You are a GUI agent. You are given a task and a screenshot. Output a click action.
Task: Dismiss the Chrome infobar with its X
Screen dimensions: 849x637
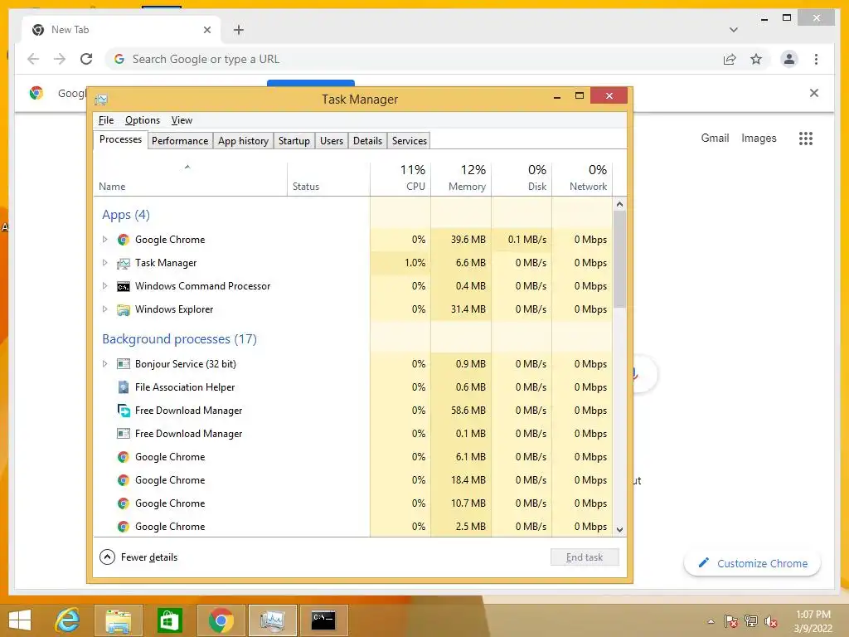pyautogui.click(x=814, y=93)
